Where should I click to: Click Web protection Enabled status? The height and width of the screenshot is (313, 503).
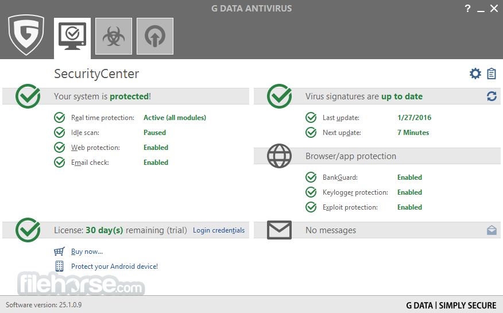[156, 148]
